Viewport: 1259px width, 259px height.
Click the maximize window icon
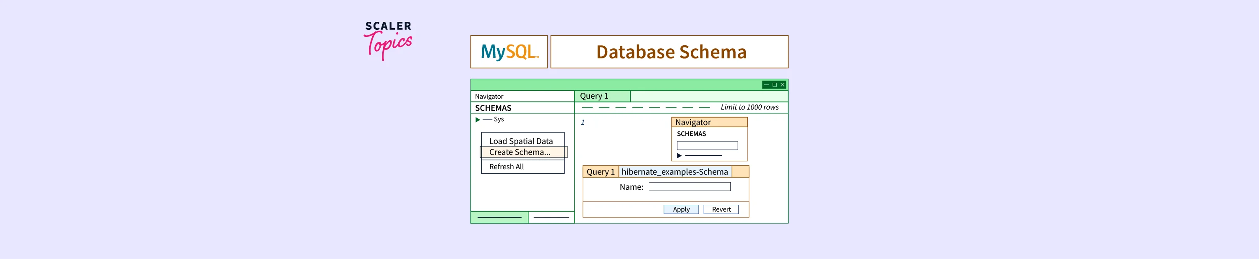coord(774,85)
